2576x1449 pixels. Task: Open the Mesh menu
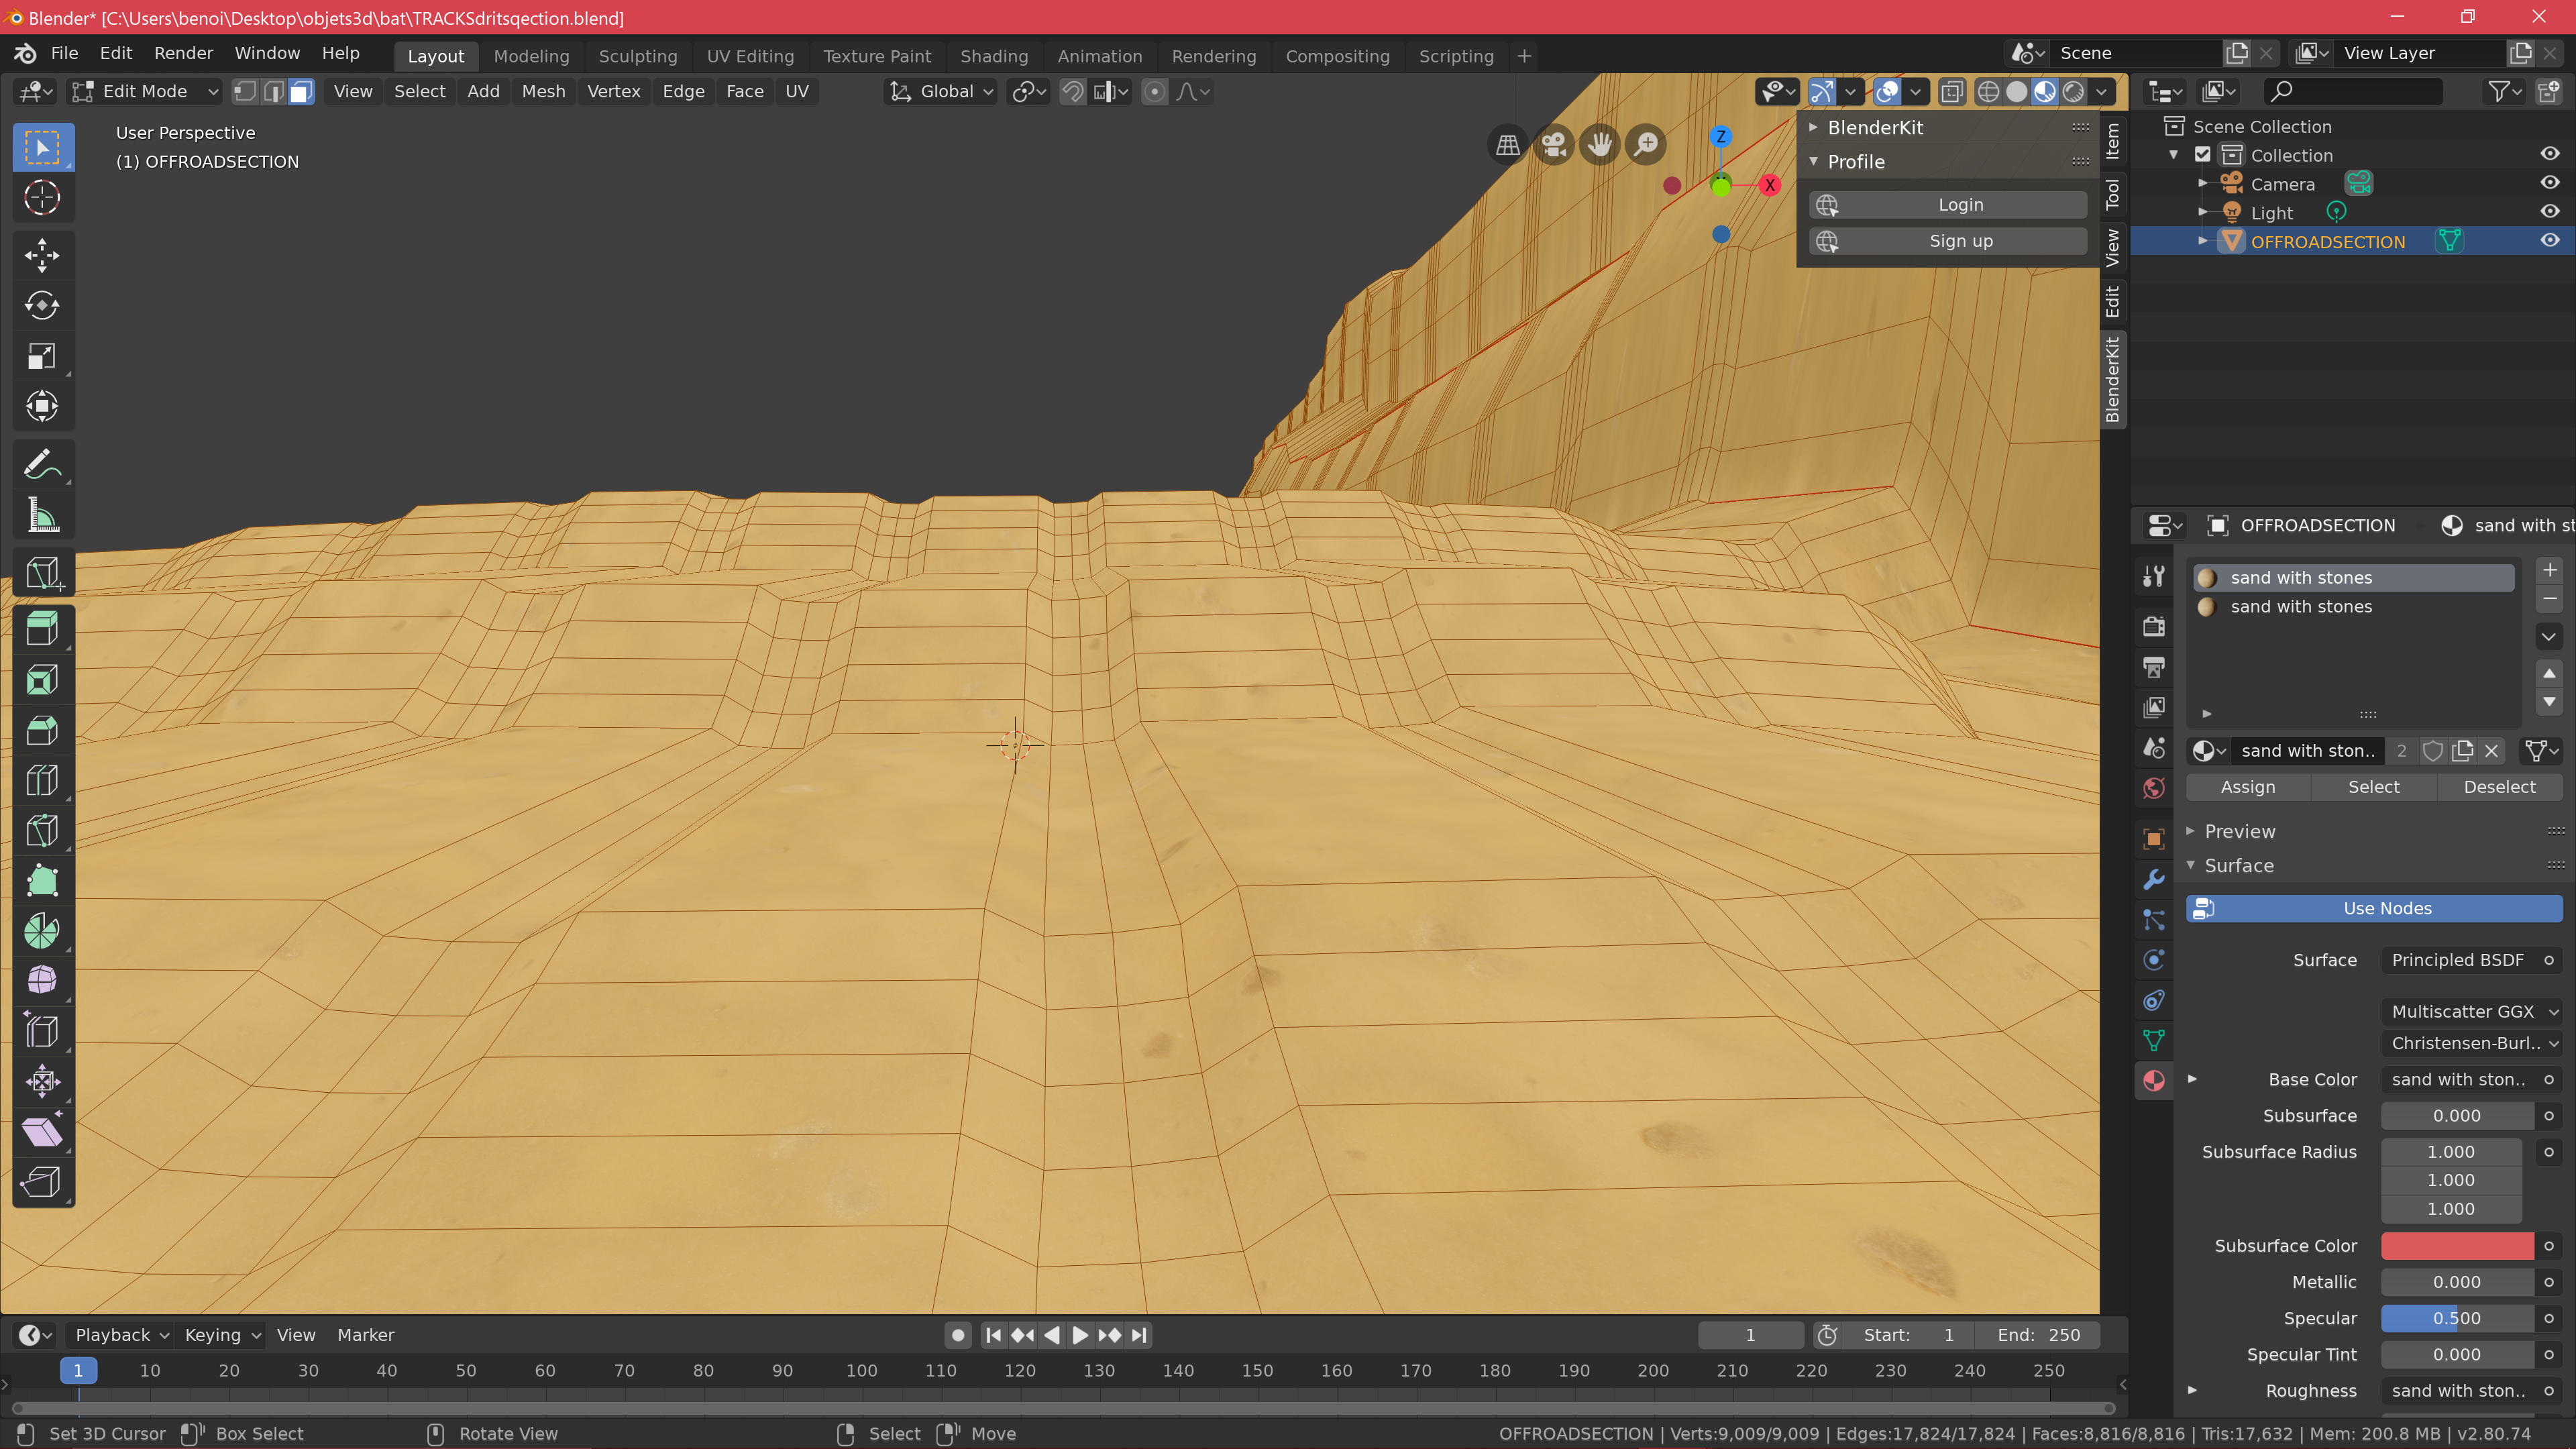pos(543,91)
